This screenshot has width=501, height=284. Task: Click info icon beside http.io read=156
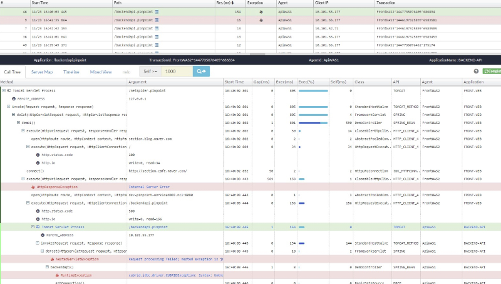tap(38, 219)
